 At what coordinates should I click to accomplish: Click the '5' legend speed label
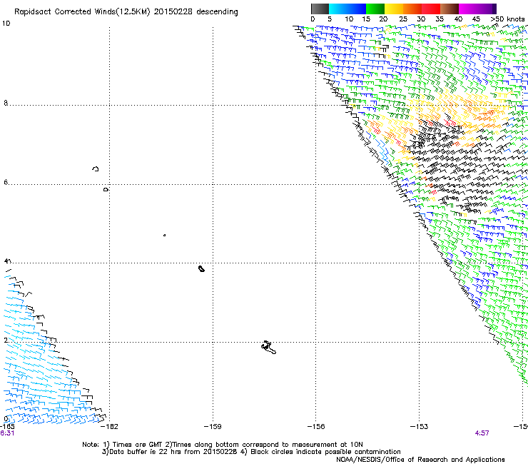(x=330, y=19)
